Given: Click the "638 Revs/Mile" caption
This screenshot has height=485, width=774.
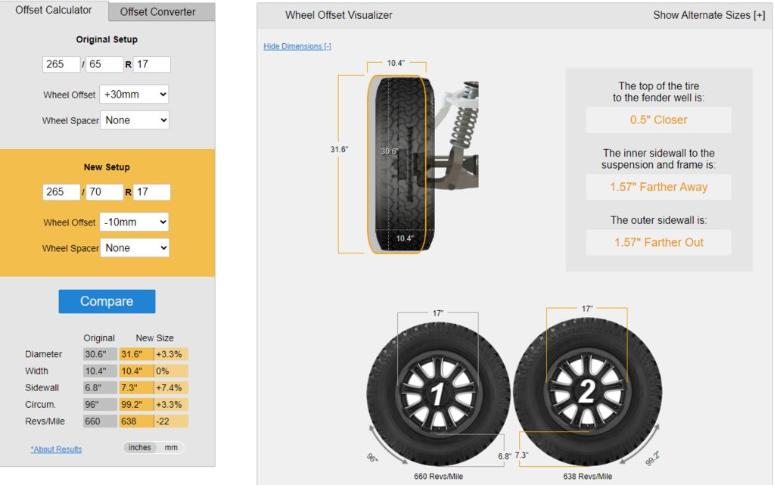Looking at the screenshot, I should 587,477.
